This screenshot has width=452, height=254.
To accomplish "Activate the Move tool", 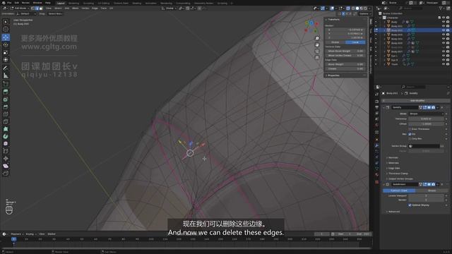I will pyautogui.click(x=6, y=37).
